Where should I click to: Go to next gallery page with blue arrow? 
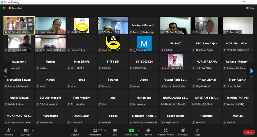[x=252, y=71]
